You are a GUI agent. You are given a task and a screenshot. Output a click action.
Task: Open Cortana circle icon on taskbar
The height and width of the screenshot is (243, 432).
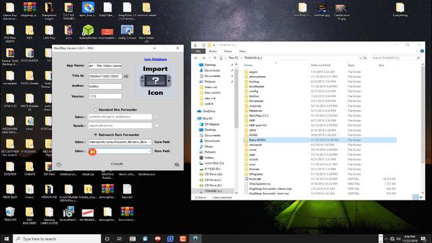pos(107,238)
